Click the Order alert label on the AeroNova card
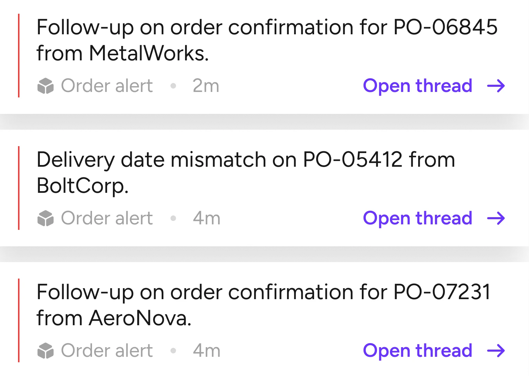 (107, 351)
